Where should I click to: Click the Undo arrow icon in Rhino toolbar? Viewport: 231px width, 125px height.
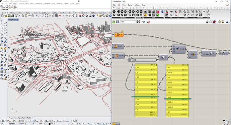[29, 16]
